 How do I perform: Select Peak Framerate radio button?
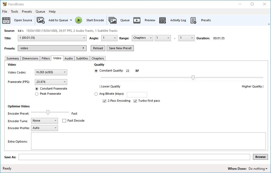point(37,94)
